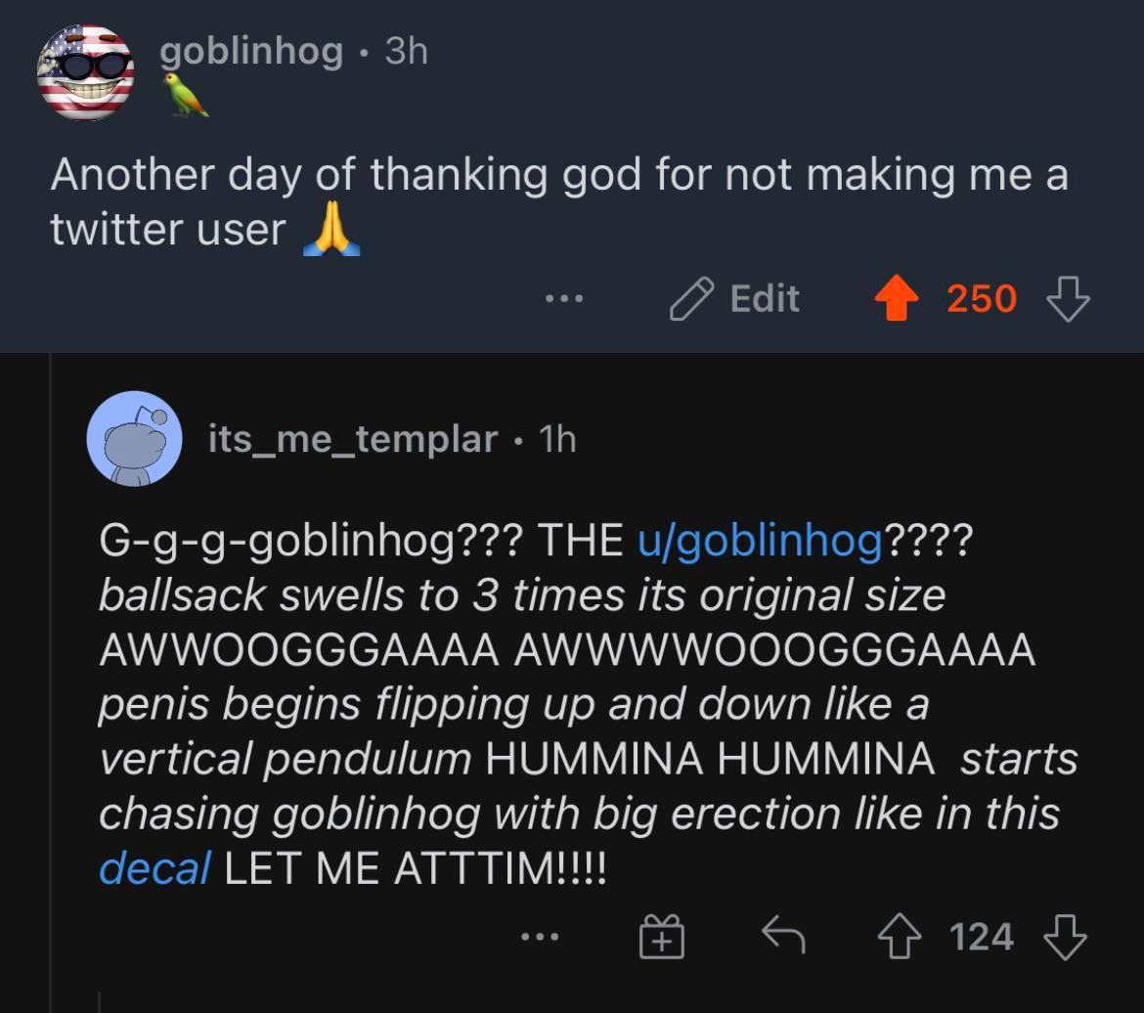This screenshot has width=1144, height=1013.
Task: Open more options for goblinhog's comment
Action: [564, 298]
